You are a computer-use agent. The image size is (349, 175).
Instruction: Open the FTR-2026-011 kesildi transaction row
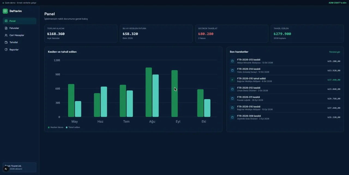285,99
